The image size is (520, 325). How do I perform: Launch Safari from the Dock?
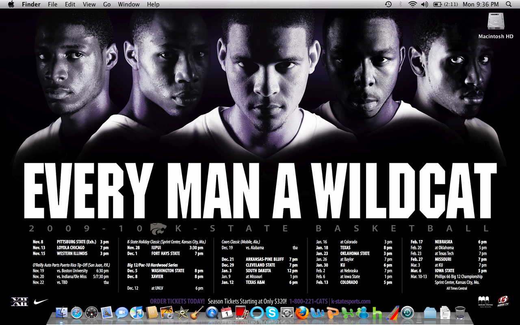click(77, 312)
